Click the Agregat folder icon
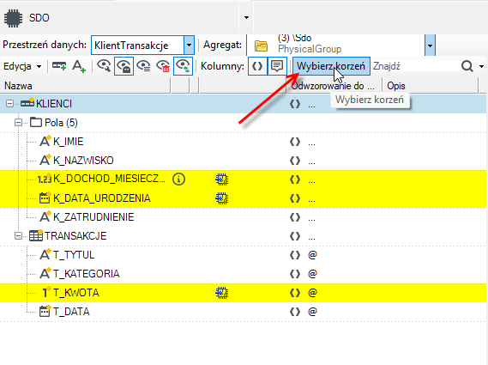 coord(261,46)
